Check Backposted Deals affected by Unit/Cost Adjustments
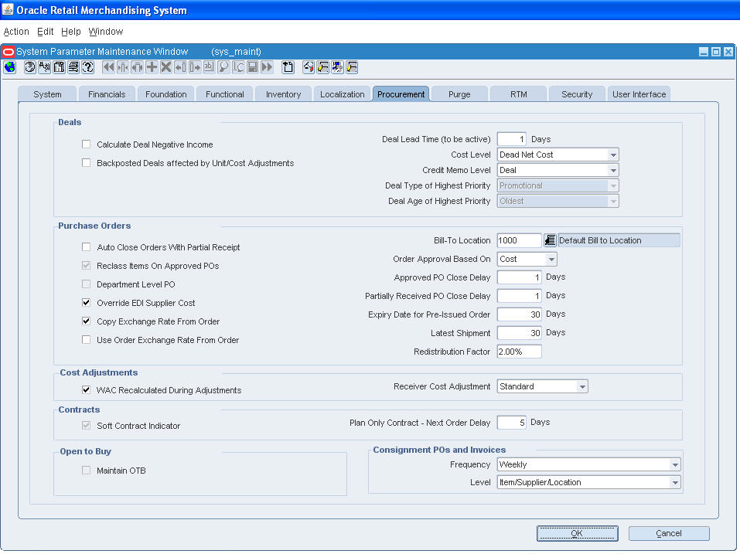The width and height of the screenshot is (740, 554). coord(86,163)
